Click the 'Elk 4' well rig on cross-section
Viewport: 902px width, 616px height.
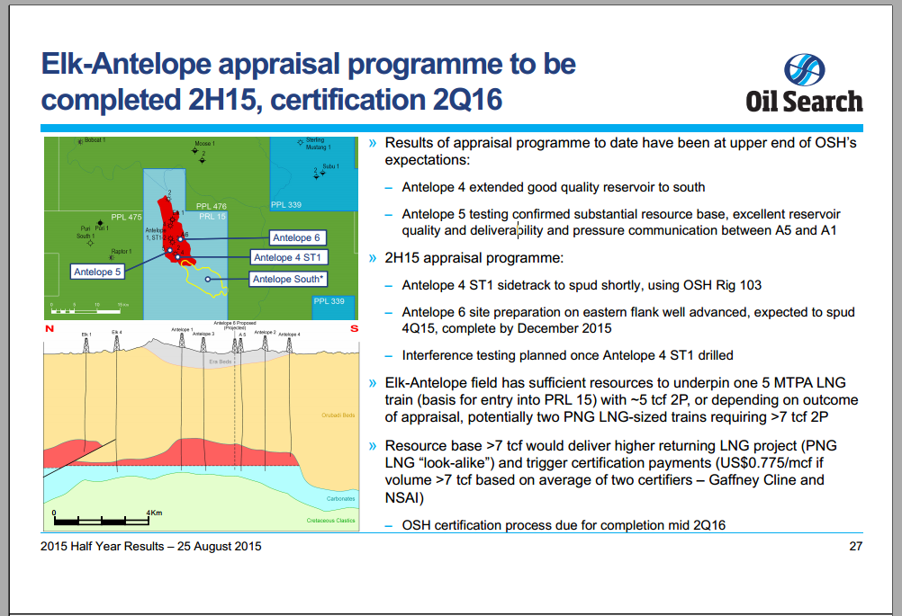117,344
